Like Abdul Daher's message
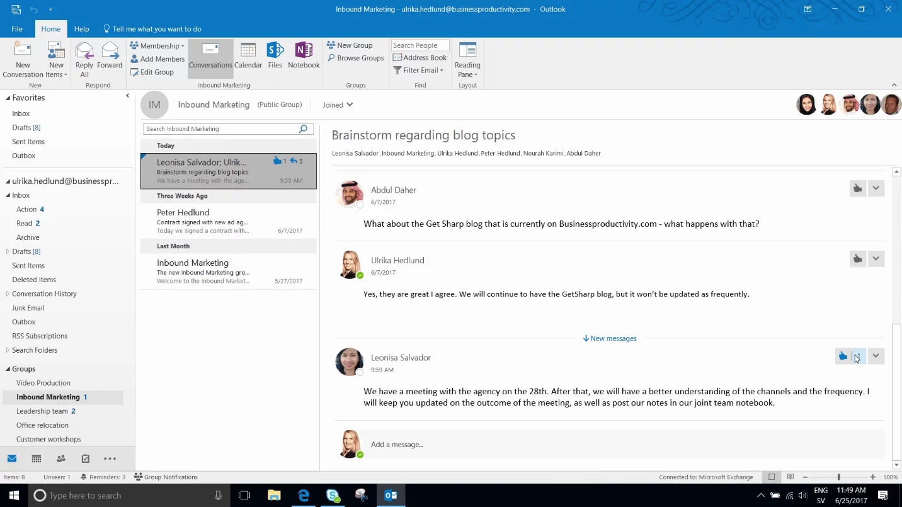This screenshot has width=902, height=507. click(857, 188)
